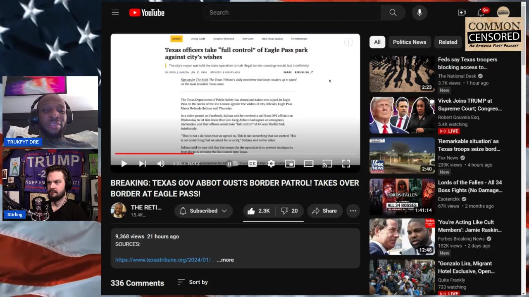Open Feds say Texas troopers thumbnail
This screenshot has width=529, height=297.
pos(402,74)
